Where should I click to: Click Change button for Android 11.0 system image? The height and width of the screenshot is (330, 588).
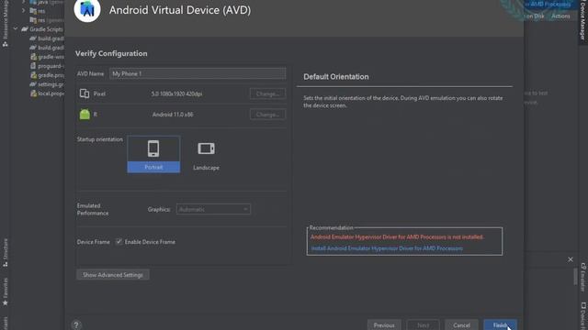[267, 115]
